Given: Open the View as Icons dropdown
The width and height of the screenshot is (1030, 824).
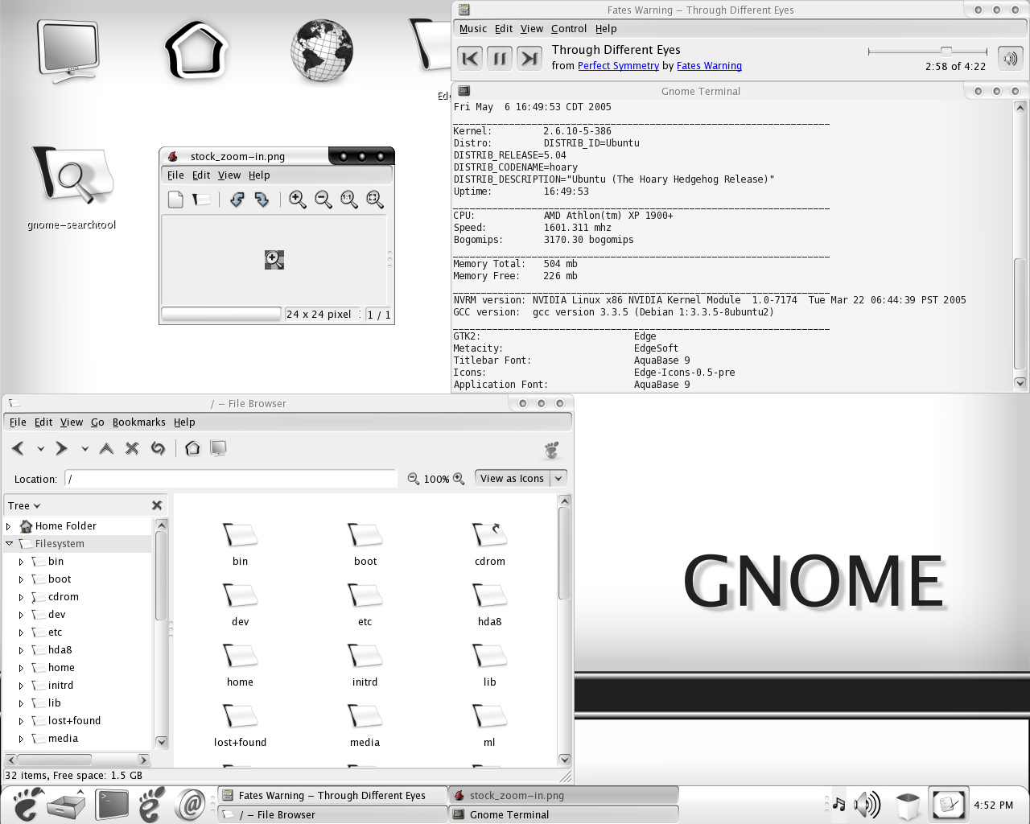Looking at the screenshot, I should coord(521,478).
